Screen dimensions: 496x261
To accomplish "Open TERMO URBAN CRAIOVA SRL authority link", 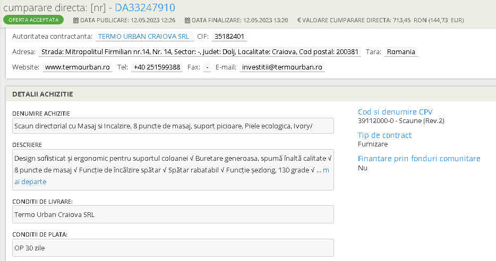I will tap(144, 36).
